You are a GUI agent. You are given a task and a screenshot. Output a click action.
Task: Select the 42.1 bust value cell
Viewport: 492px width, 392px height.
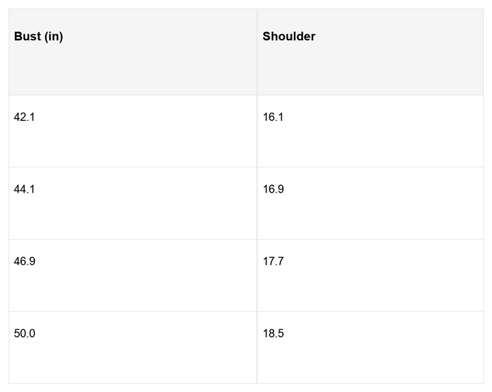coord(25,117)
